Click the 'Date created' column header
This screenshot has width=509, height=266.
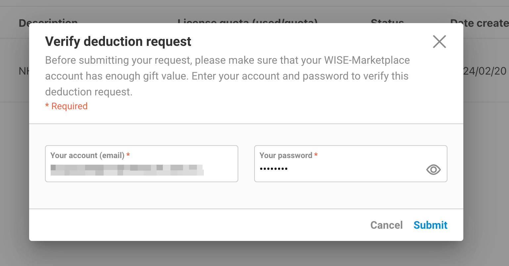point(479,22)
